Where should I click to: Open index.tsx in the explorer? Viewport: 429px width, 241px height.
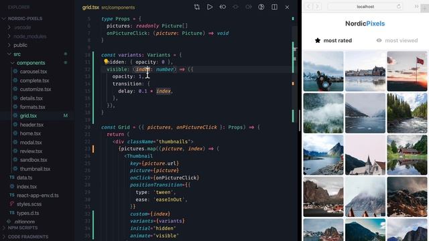click(27, 187)
